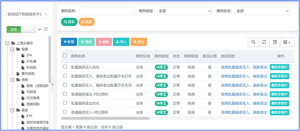Click the 用例名称 input field
Screen dimensions: 300x131
(x=107, y=11)
